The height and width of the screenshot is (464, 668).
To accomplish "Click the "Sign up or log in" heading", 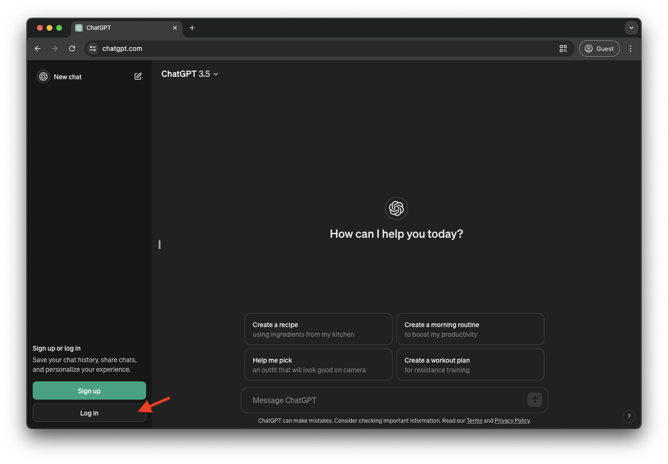I will point(57,348).
